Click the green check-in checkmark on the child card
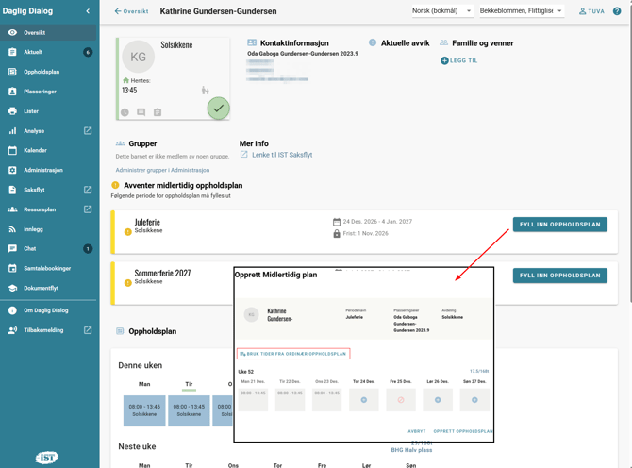The height and width of the screenshot is (468, 632). pyautogui.click(x=219, y=109)
